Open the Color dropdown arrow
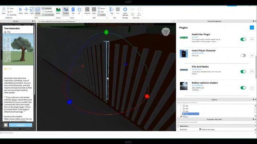This screenshot has height=144, width=257. [94, 15]
